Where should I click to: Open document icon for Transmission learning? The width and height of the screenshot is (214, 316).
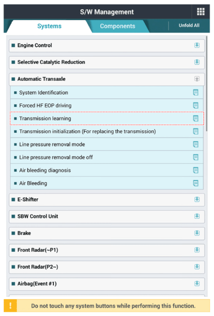point(195,118)
